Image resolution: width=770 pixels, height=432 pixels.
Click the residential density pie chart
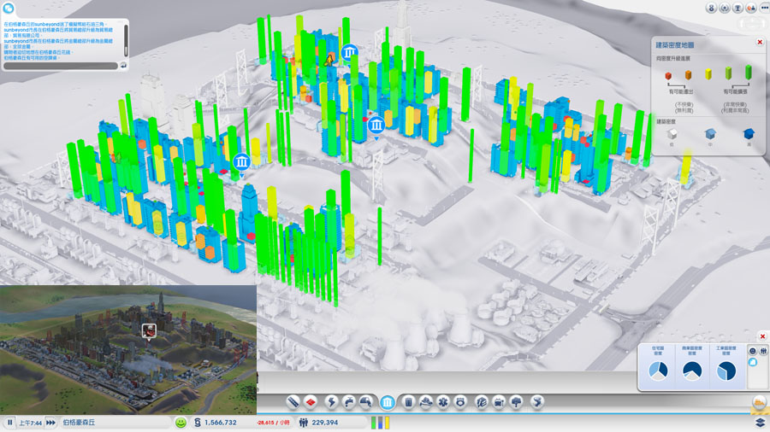pos(660,371)
